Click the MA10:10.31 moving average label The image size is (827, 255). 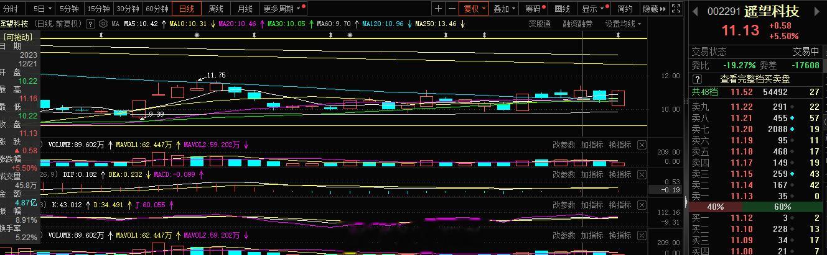188,24
